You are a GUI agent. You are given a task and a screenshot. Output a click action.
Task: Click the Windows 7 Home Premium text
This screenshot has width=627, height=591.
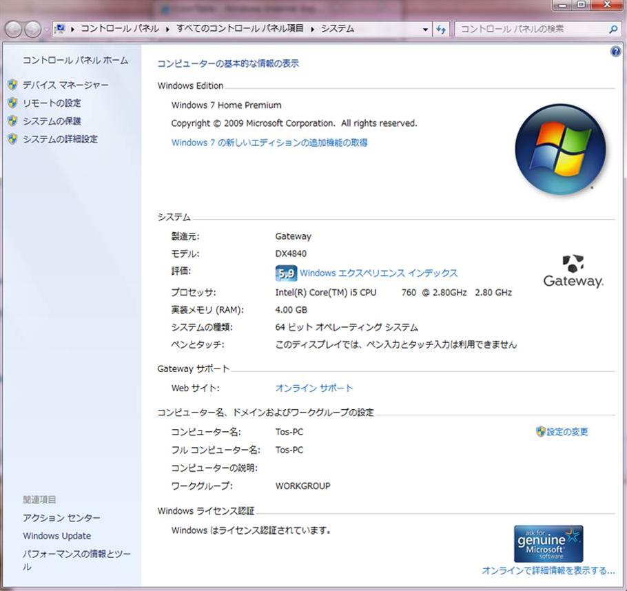(226, 105)
